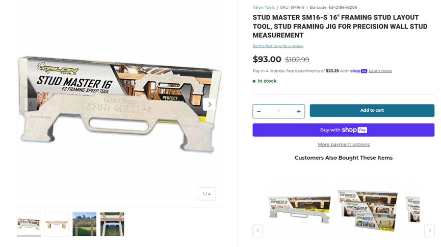Decrease quantity with minus icon
This screenshot has height=247, width=441.
pos(259,111)
